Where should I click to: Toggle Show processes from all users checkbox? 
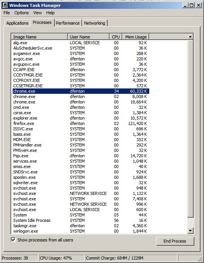pyautogui.click(x=13, y=240)
